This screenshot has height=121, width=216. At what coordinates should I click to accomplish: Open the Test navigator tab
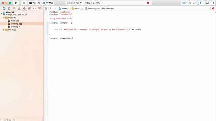pyautogui.click(x=24, y=8)
